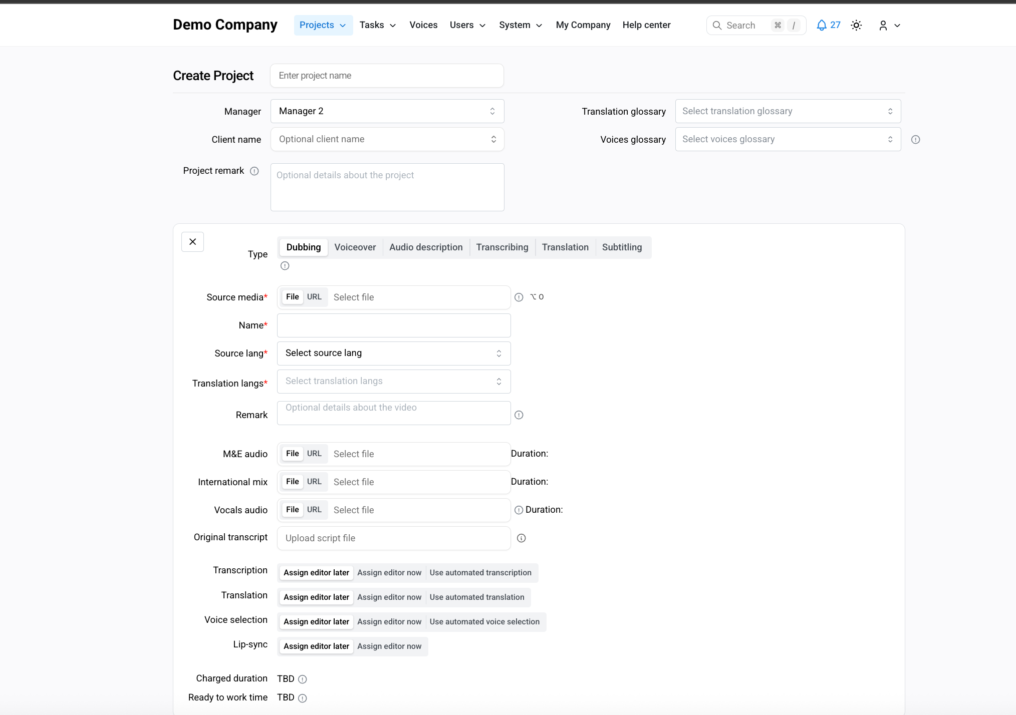Choose Use automated transcription
The image size is (1016, 715).
480,573
